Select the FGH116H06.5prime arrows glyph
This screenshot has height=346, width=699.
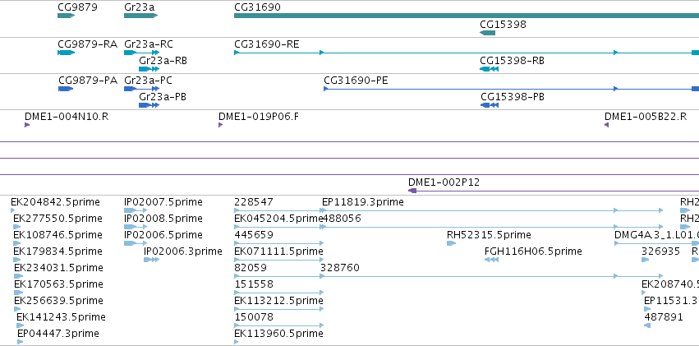pyautogui.click(x=491, y=260)
